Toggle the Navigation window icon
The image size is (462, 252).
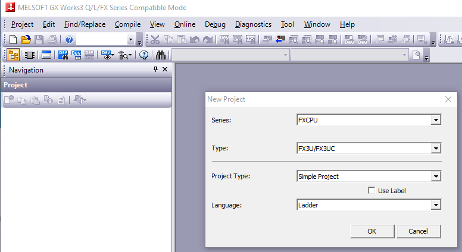click(x=13, y=55)
